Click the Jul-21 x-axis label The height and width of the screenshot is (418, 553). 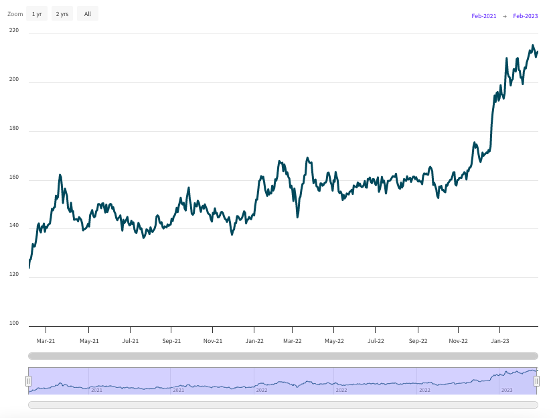[130, 341]
